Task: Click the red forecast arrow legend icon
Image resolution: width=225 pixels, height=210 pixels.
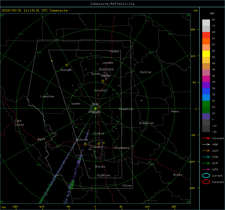Action: [x=206, y=138]
